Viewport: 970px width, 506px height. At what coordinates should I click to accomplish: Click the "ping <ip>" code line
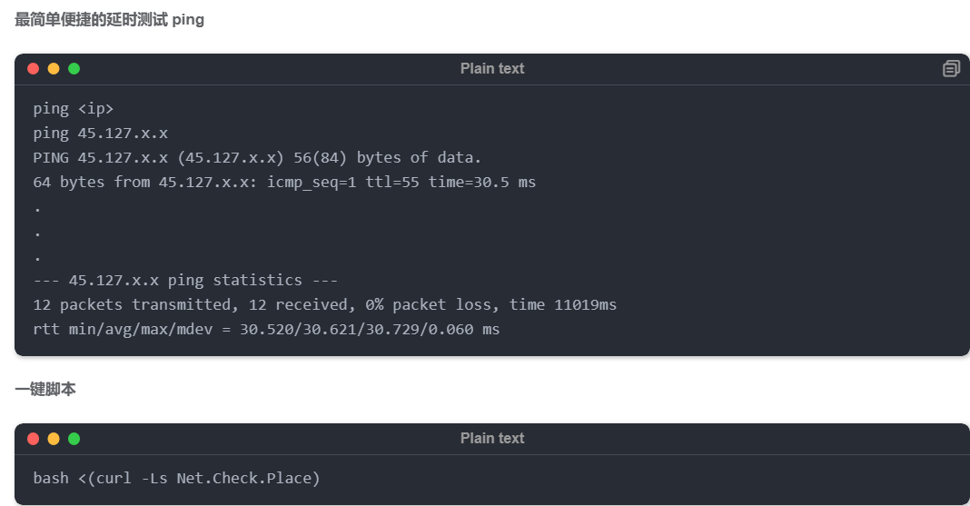click(x=74, y=108)
